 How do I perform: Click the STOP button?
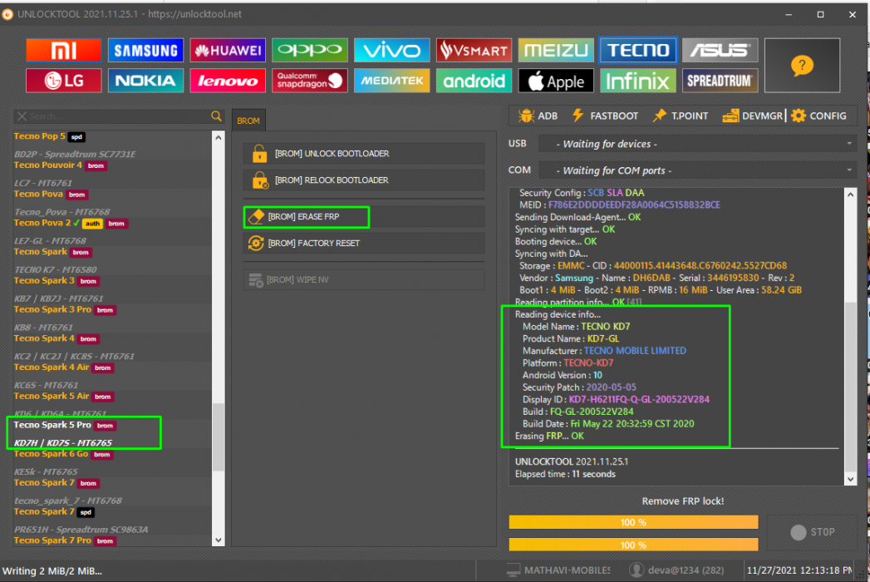pos(813,532)
